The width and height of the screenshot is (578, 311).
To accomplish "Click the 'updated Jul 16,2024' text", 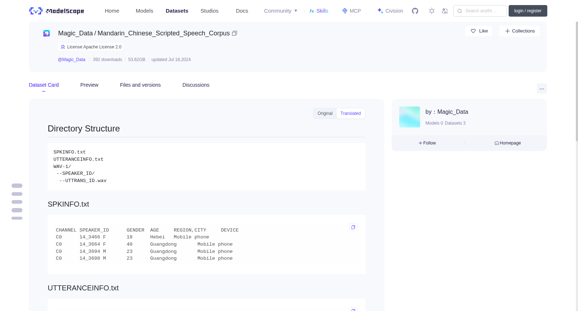I will click(x=171, y=60).
